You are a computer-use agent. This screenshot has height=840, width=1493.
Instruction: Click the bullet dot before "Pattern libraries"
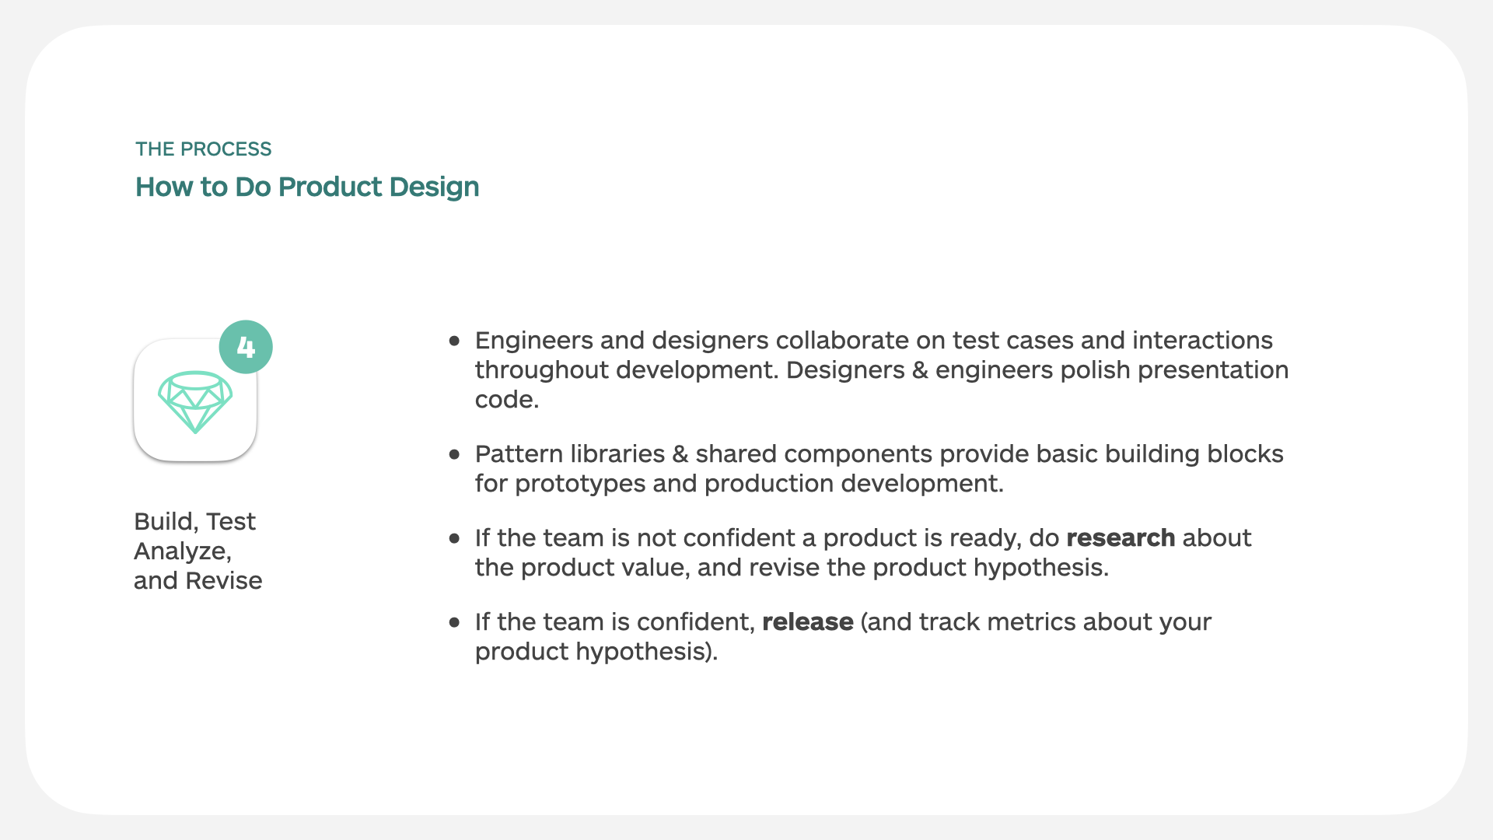455,454
